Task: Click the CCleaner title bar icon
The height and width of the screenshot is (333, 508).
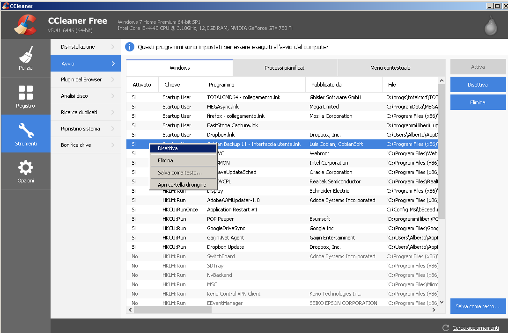Action: coord(5,6)
